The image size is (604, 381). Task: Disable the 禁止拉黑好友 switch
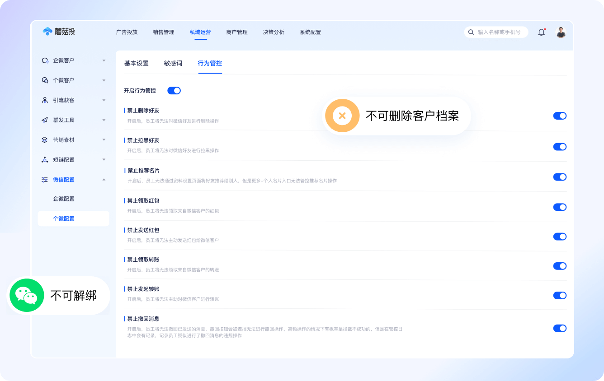pyautogui.click(x=560, y=147)
